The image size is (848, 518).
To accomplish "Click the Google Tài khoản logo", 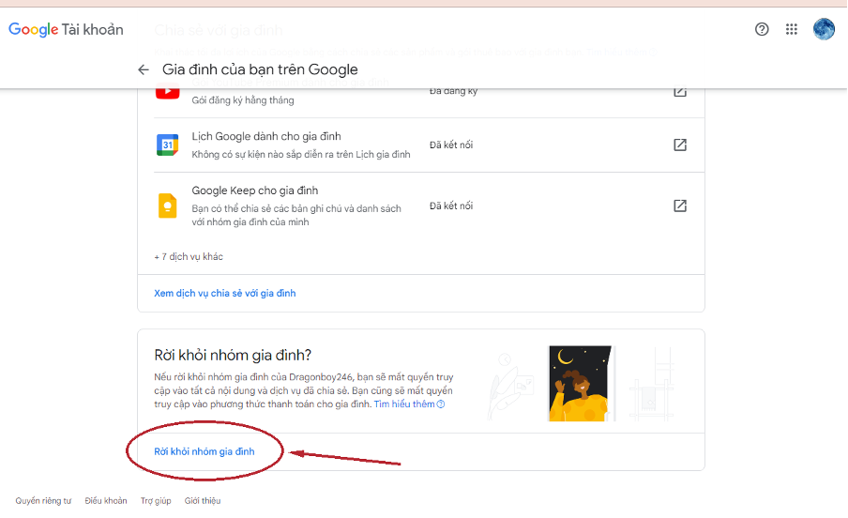I will point(66,29).
